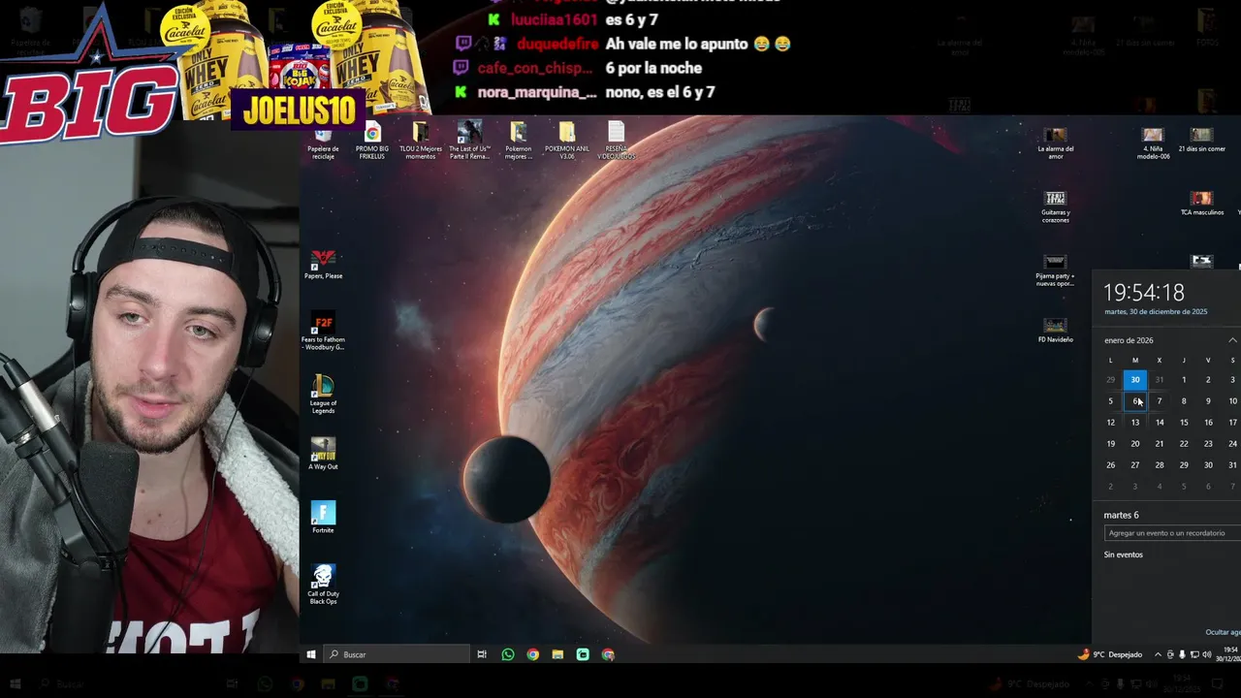Select the POKEMON ANIL V3.06 folder
This screenshot has width=1241, height=698.
coord(567,142)
